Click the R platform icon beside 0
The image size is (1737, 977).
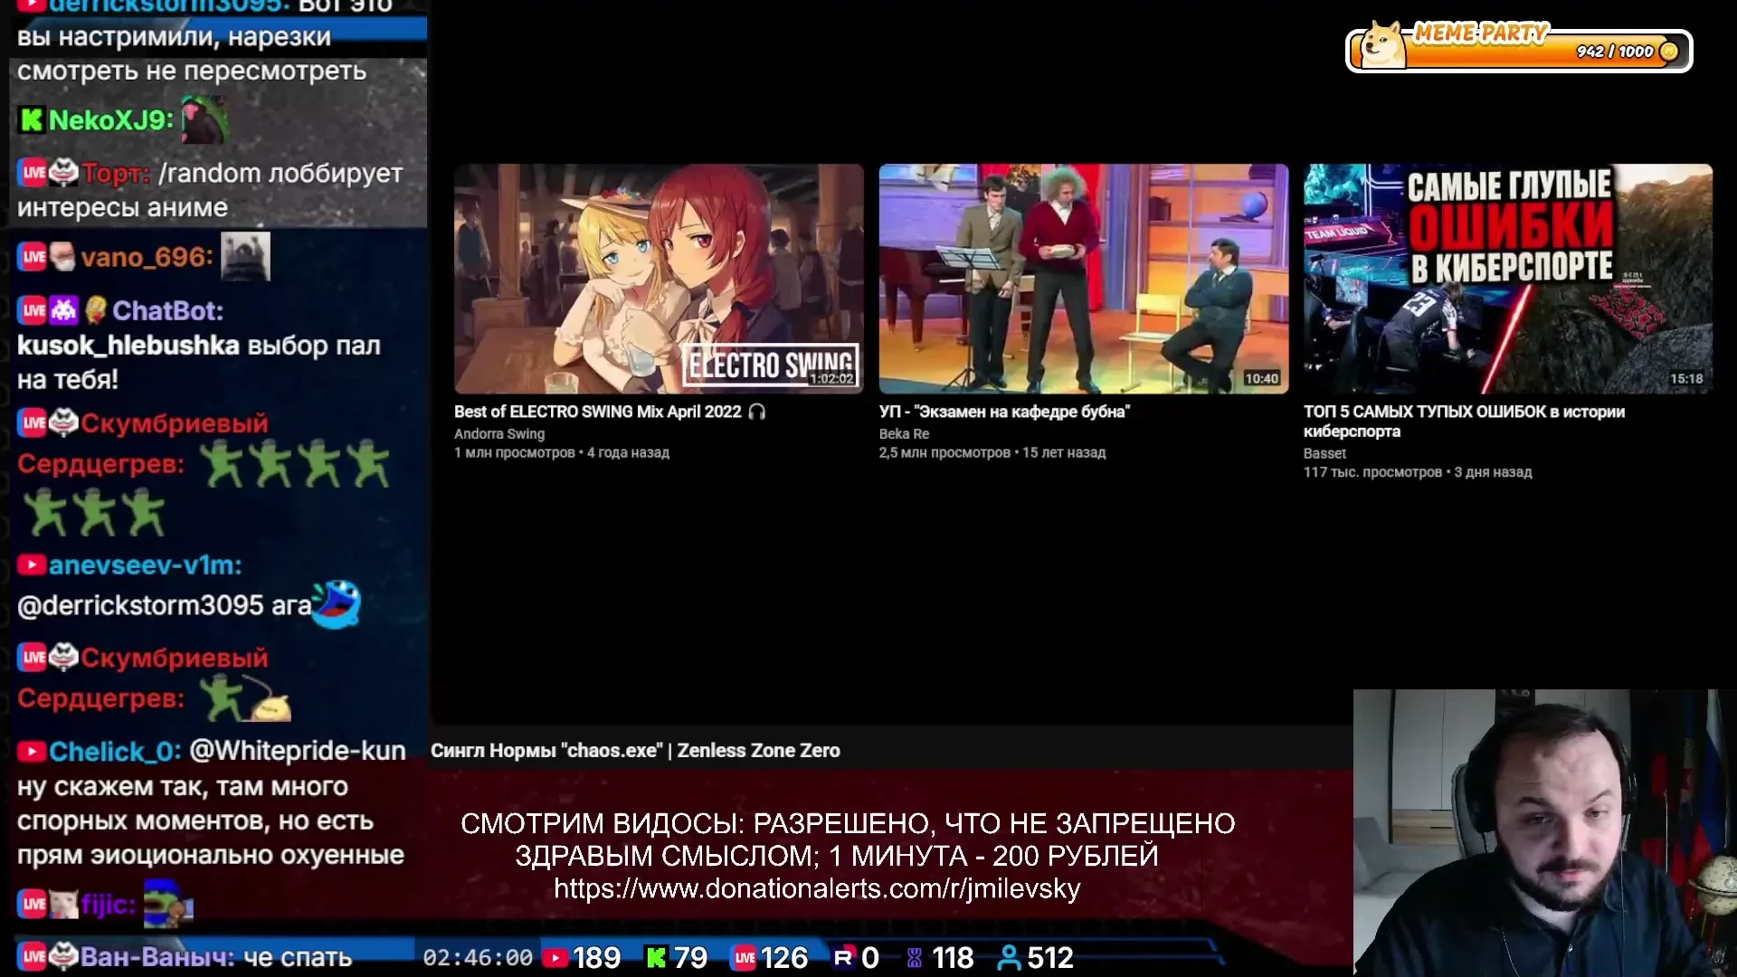(843, 957)
